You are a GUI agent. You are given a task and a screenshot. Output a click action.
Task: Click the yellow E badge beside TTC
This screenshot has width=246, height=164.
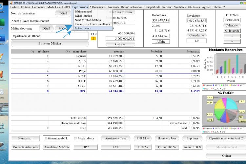[93, 38]
